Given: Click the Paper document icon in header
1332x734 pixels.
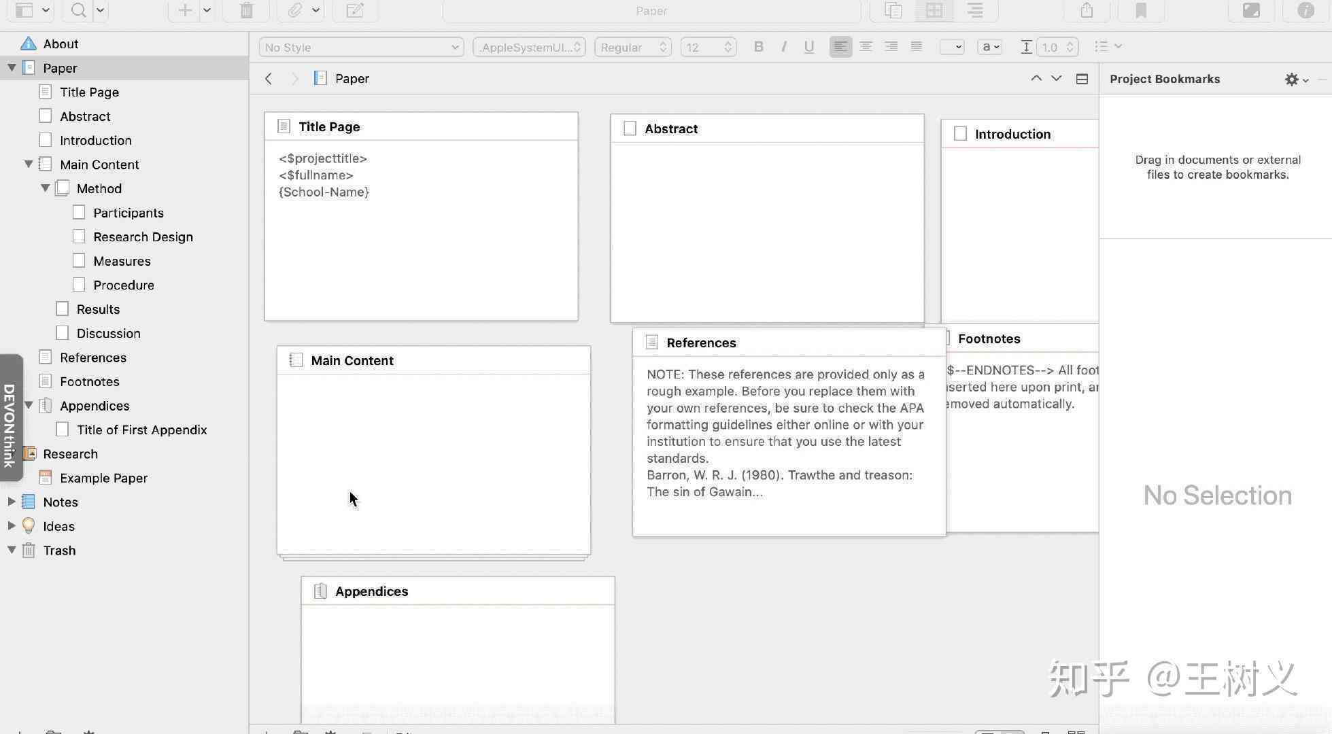Looking at the screenshot, I should (320, 78).
